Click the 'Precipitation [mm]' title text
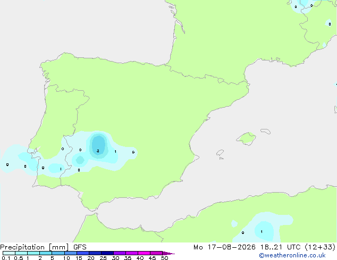 click(35, 247)
